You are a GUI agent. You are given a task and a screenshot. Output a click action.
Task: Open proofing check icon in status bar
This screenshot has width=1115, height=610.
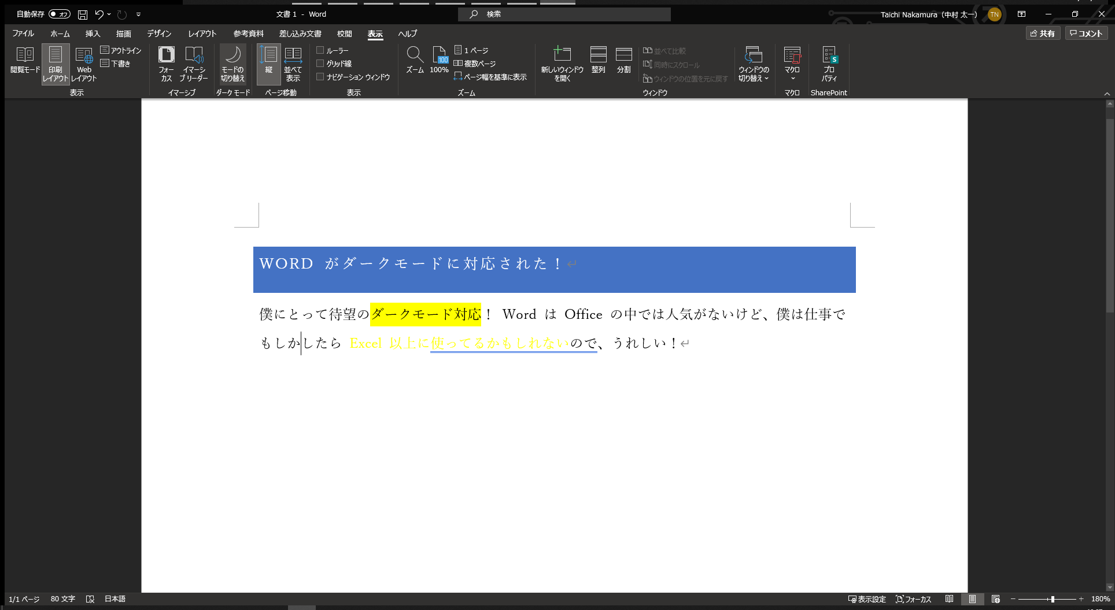tap(90, 599)
